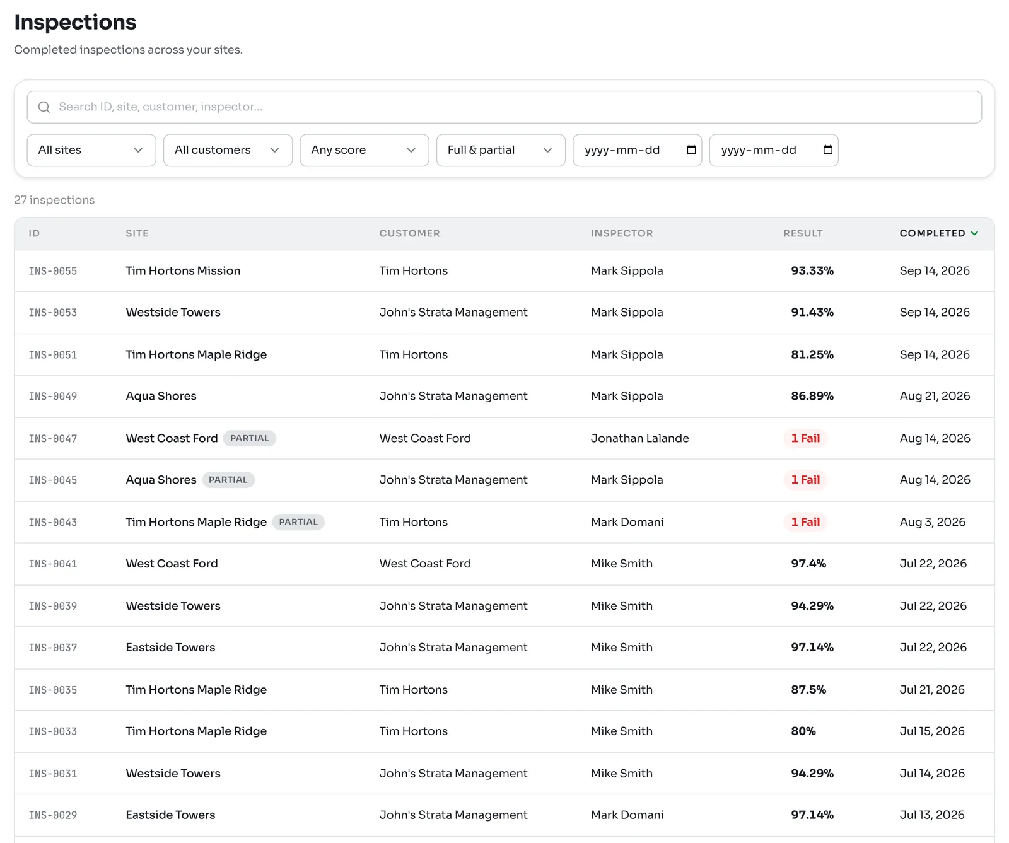Click the Inspections page heading
This screenshot has width=1009, height=843.
(x=75, y=22)
